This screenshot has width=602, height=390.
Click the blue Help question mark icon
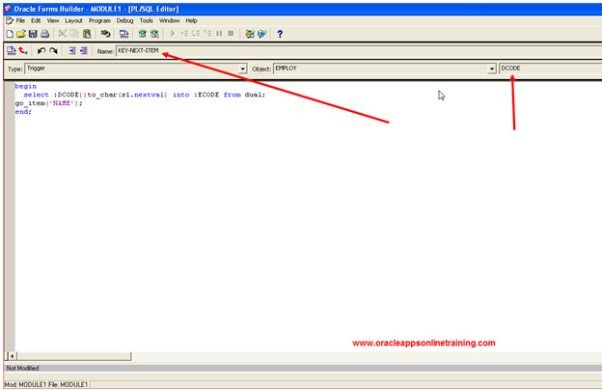tap(280, 34)
